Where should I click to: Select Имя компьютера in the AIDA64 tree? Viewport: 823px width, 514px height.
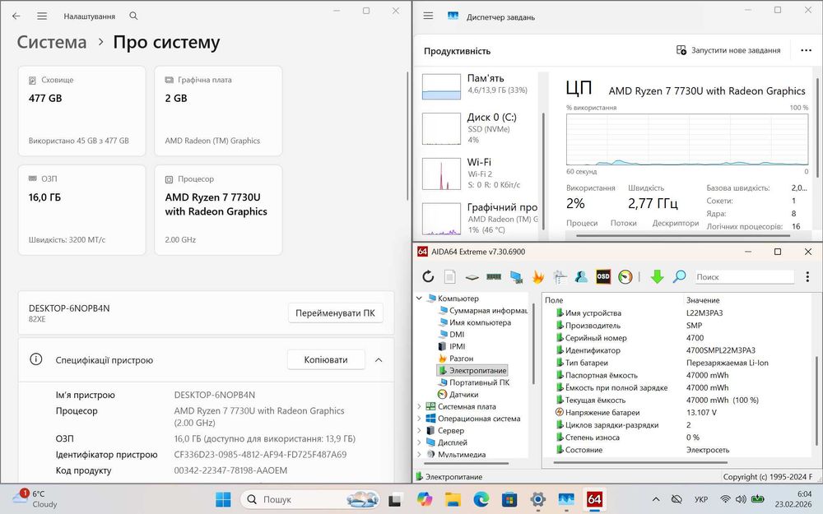[x=475, y=322]
